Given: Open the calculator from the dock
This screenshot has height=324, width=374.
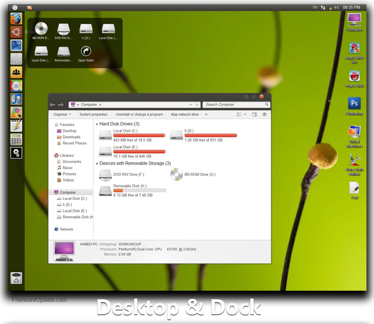Looking at the screenshot, I should (16, 140).
